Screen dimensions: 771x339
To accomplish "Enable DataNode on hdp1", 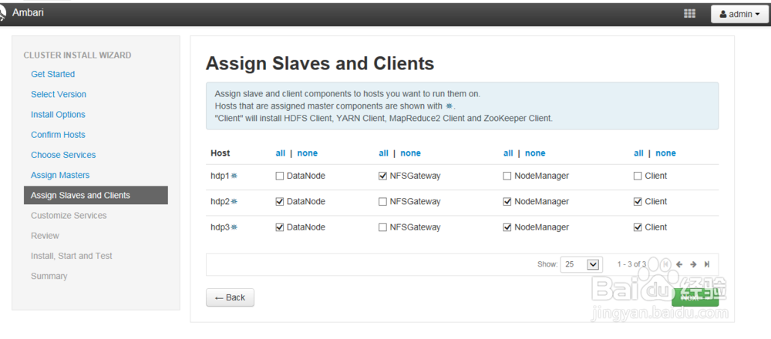I will (280, 176).
